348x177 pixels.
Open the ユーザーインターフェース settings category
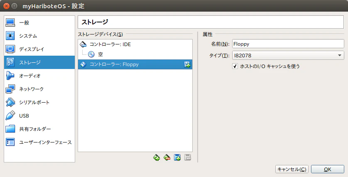(39, 143)
